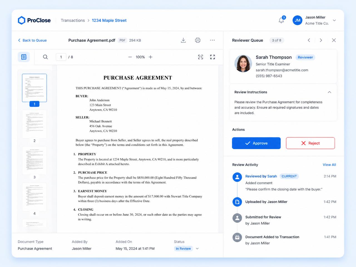Click sarah.thompson@acmetitle.com email
The width and height of the screenshot is (356, 267).
point(282,70)
